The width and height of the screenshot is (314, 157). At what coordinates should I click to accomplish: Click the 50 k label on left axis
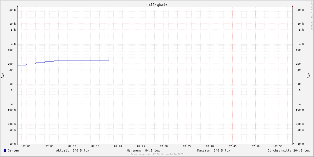point(13,10)
